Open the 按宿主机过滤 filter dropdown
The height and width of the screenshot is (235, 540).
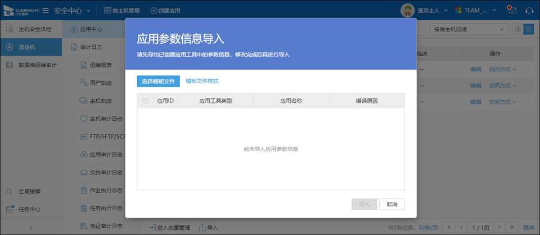tap(469, 29)
